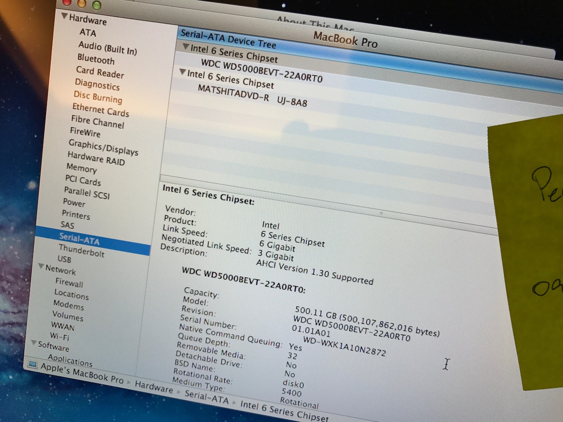Show Graphics/Displays information
Screen dimensions: 563x422
pyautogui.click(x=103, y=148)
